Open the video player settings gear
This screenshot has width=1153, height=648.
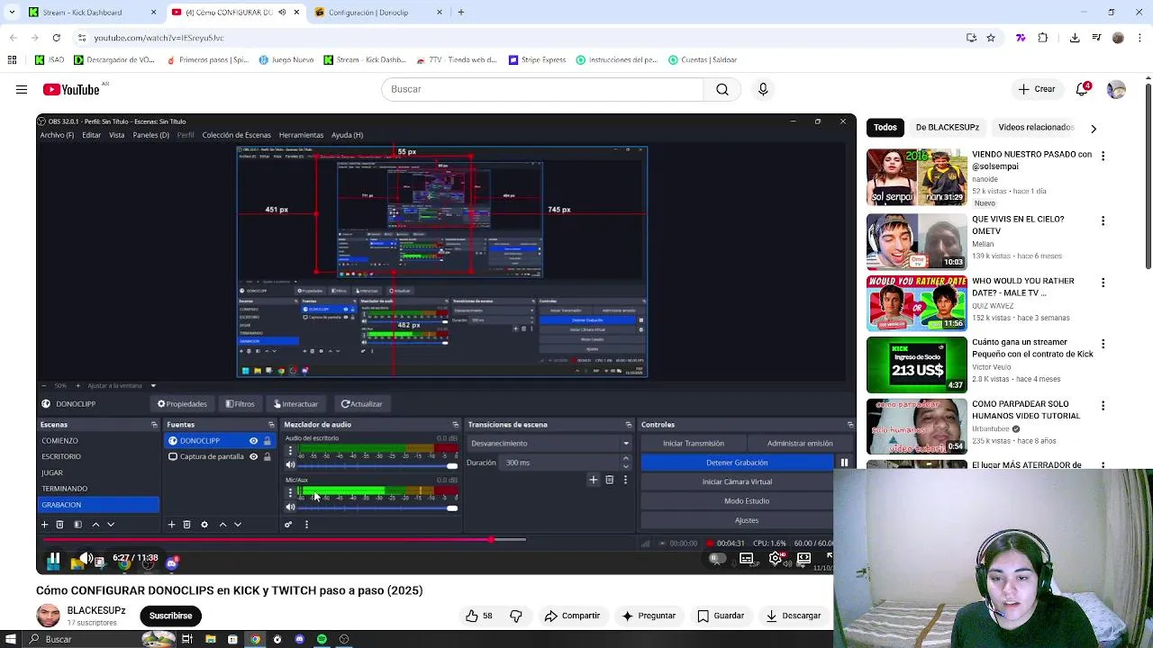pyautogui.click(x=775, y=559)
